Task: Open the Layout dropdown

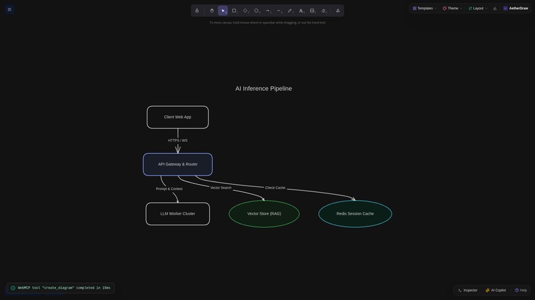Action: 478,8
